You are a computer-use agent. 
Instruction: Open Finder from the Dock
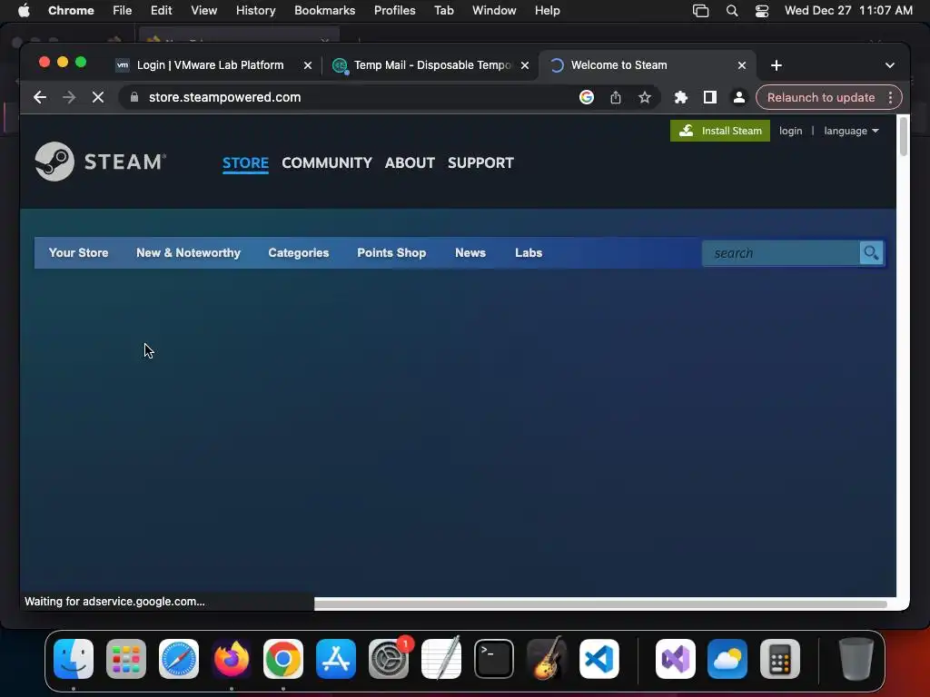tap(74, 659)
